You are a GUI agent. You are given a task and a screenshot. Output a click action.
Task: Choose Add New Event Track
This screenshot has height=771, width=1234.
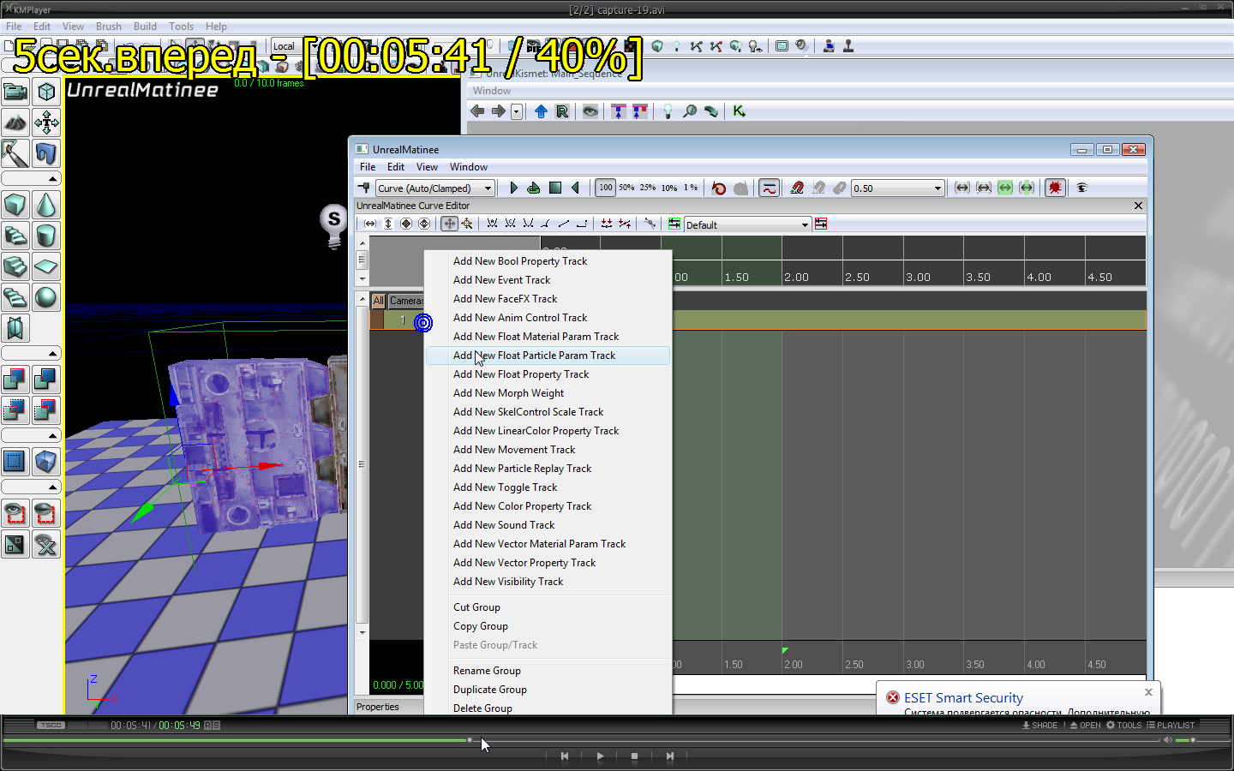pyautogui.click(x=548, y=280)
